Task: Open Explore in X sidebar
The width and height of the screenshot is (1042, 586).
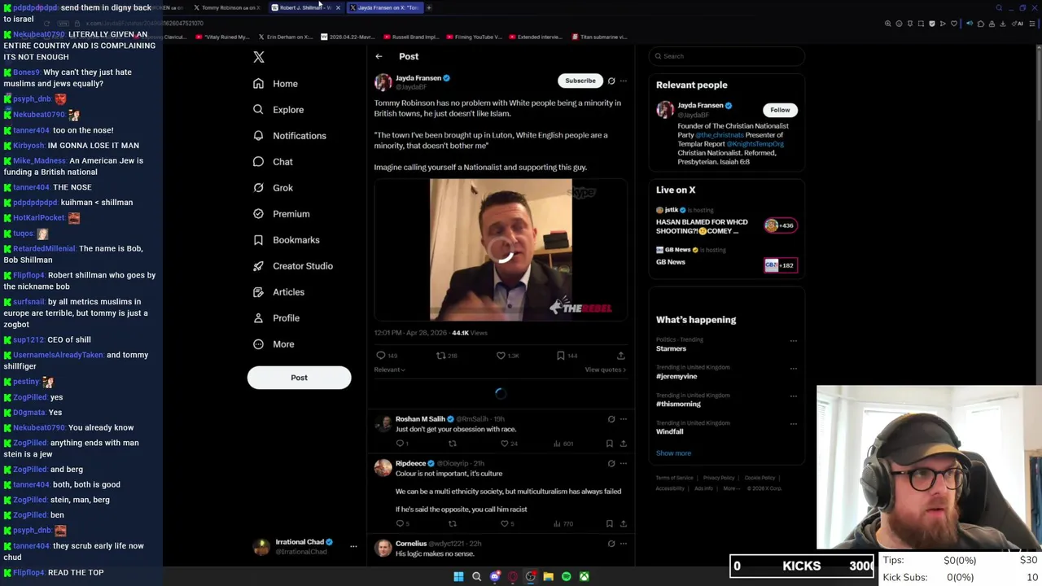Action: coord(278,110)
